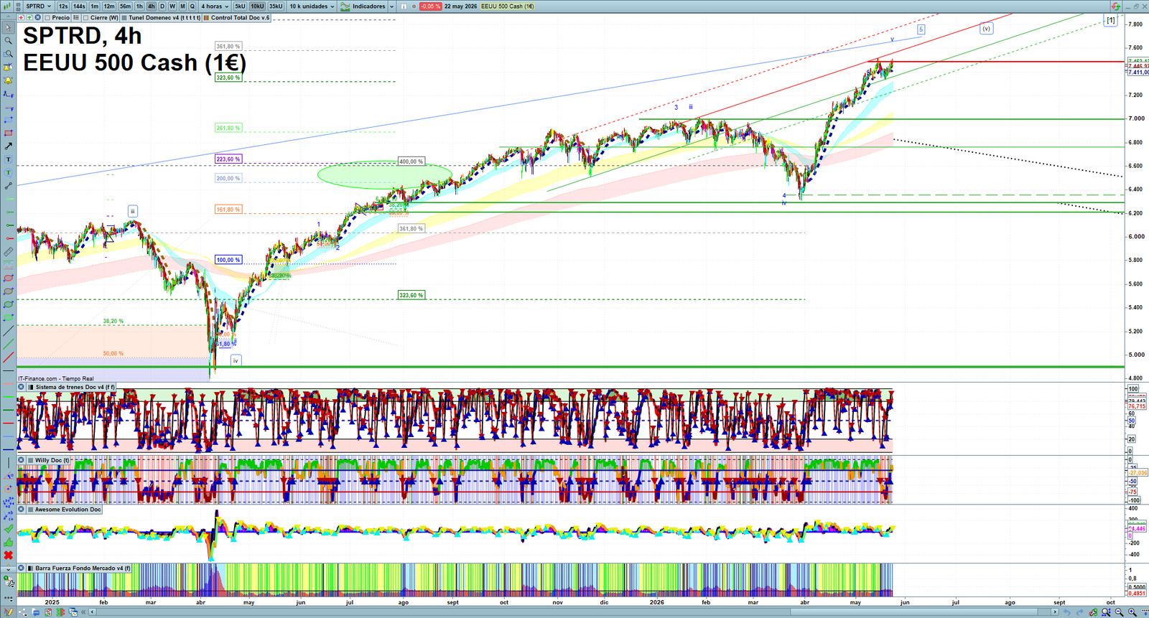Image resolution: width=1149 pixels, height=618 pixels.
Task: Select the magnifier zoom tool
Action: (9, 40)
